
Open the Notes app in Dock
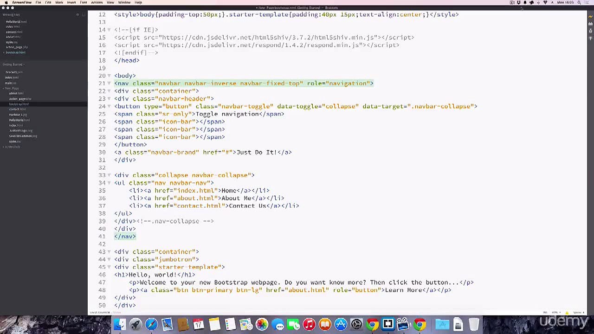tap(214, 324)
